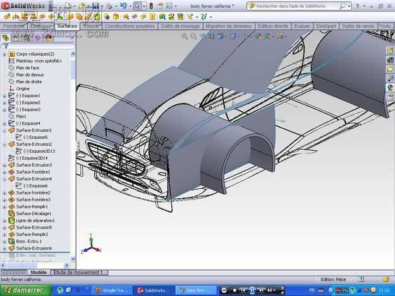This screenshot has height=296, width=395.
Task: Expand the Corps volumiques(2) folder
Action: [4, 54]
